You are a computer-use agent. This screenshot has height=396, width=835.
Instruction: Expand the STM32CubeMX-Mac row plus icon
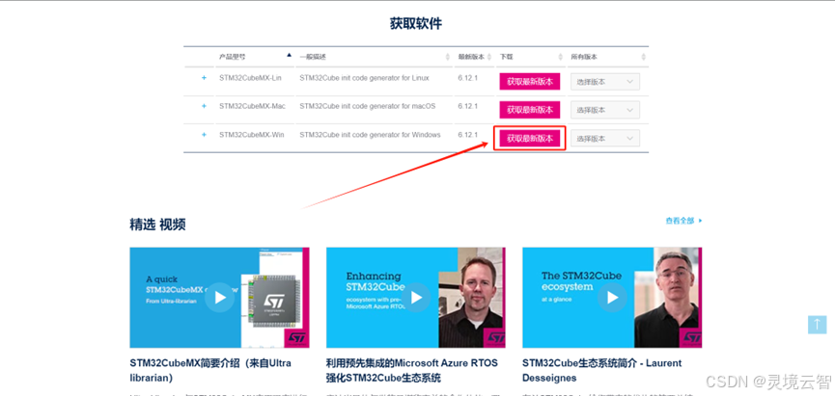pyautogui.click(x=204, y=106)
